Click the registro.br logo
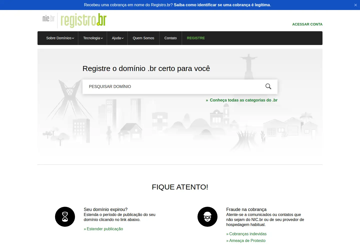 tap(83, 20)
